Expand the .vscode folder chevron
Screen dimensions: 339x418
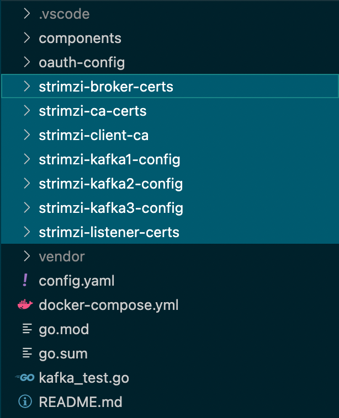click(x=26, y=14)
